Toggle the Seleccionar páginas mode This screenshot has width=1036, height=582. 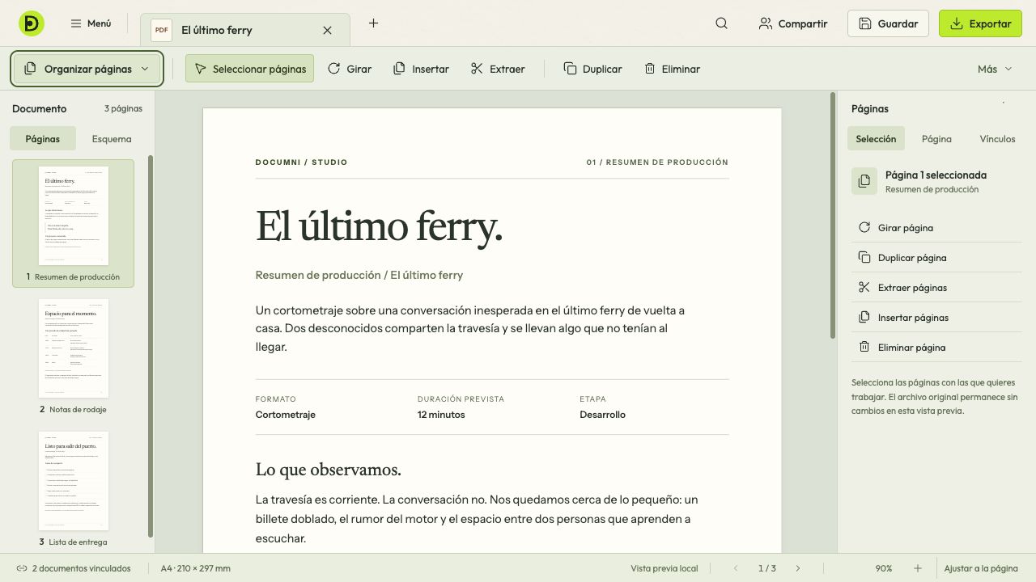(249, 69)
